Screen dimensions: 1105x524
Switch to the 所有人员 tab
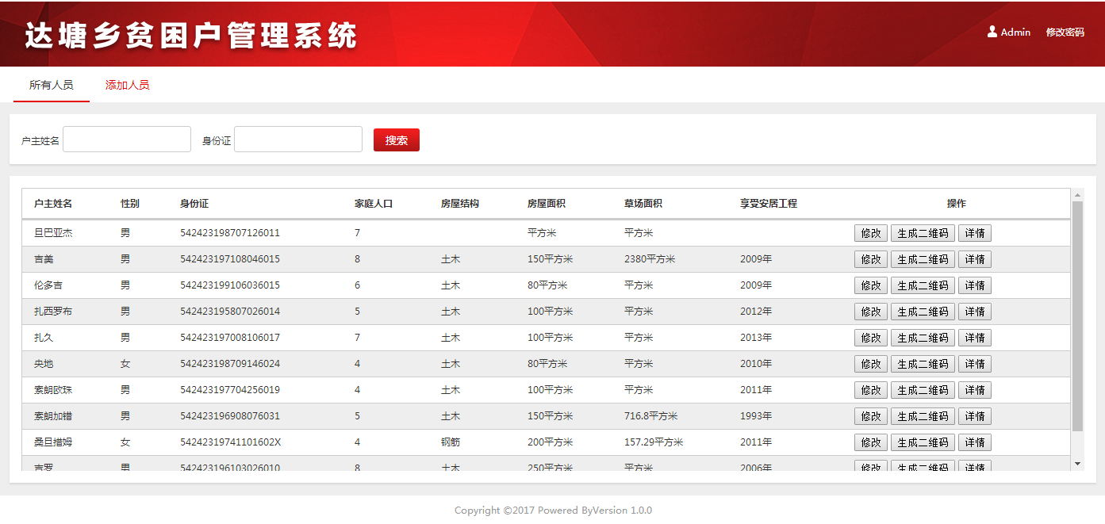click(x=52, y=85)
